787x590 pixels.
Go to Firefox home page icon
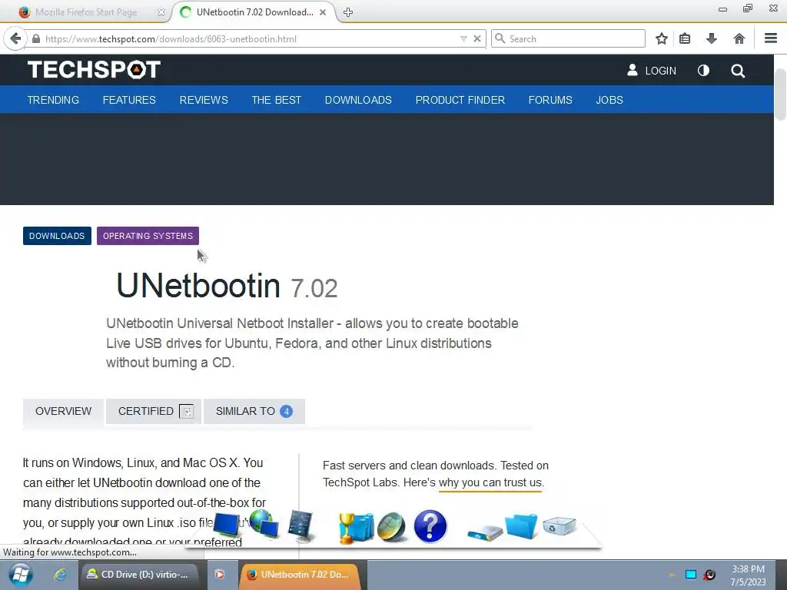pyautogui.click(x=739, y=38)
